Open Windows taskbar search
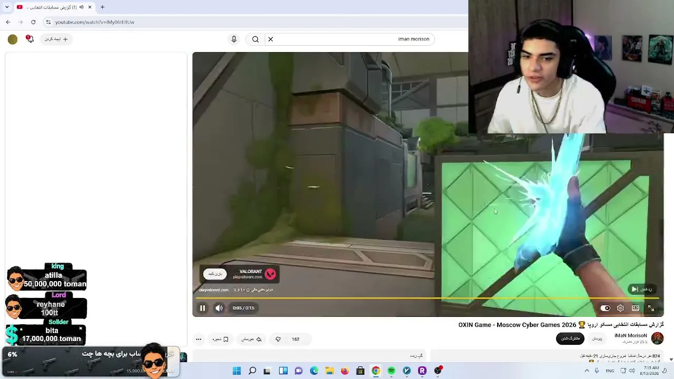 (x=252, y=371)
